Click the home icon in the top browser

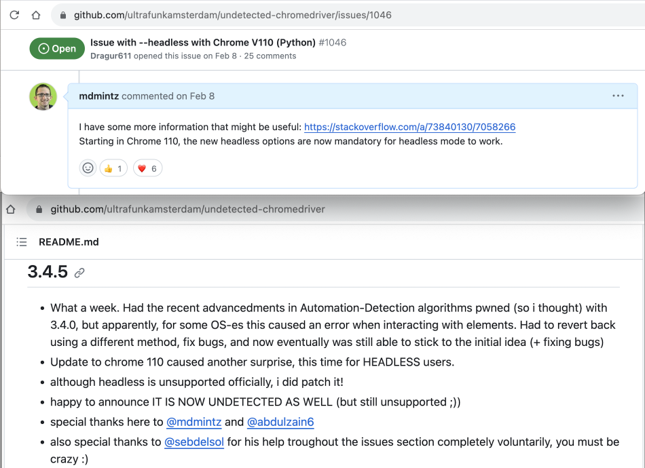[36, 15]
